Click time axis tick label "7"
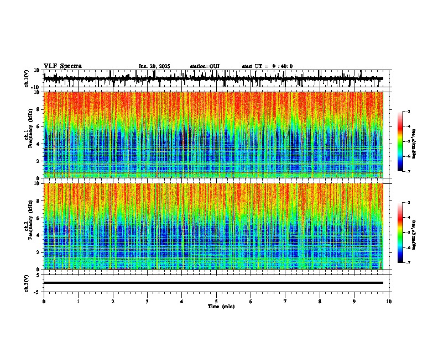 (285, 302)
